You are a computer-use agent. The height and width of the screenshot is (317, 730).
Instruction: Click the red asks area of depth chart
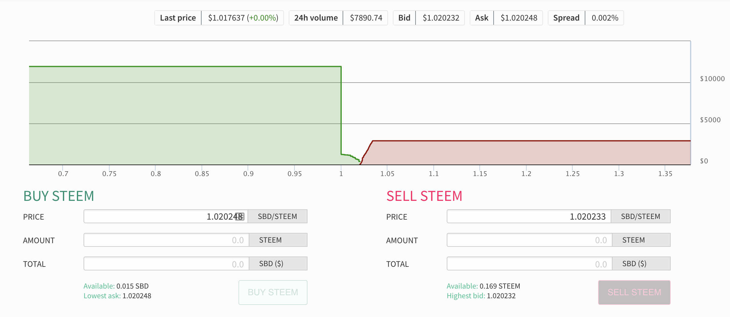click(530, 153)
